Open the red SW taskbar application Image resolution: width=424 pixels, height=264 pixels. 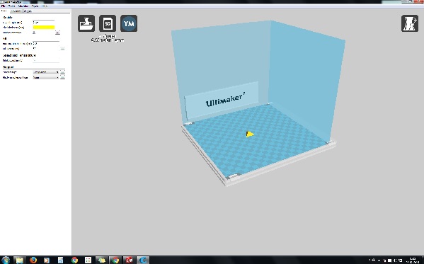(130, 260)
